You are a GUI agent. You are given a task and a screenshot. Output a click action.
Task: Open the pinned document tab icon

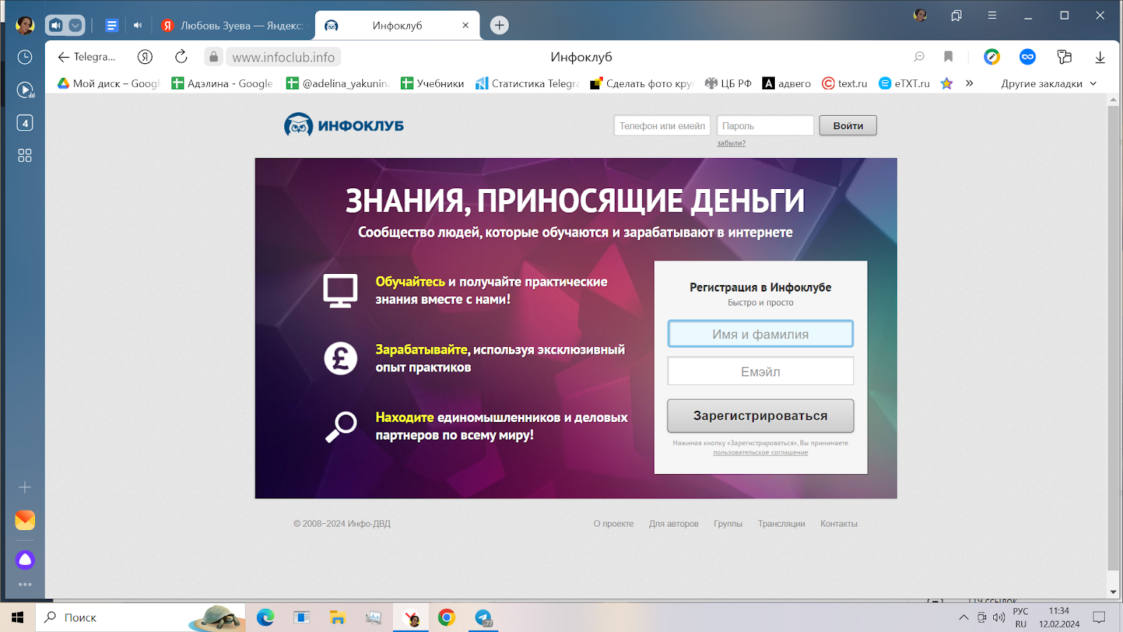coord(112,25)
